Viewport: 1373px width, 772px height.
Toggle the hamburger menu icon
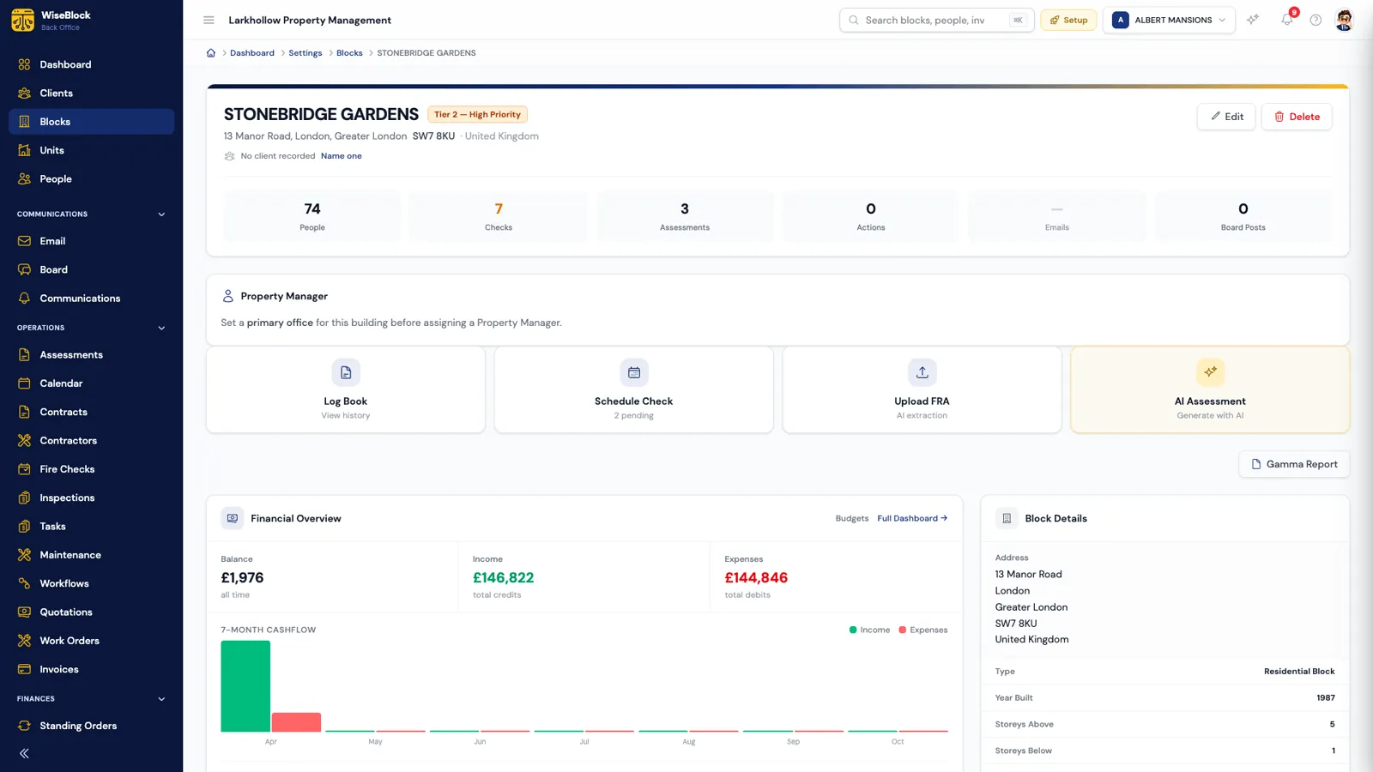pos(209,20)
